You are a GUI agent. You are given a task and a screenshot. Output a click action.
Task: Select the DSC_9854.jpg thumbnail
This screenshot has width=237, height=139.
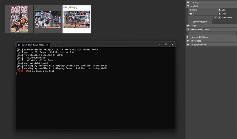coord(77,19)
